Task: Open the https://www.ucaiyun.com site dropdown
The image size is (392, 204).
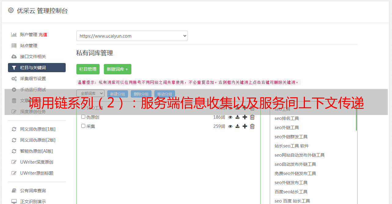Action: [x=132, y=36]
